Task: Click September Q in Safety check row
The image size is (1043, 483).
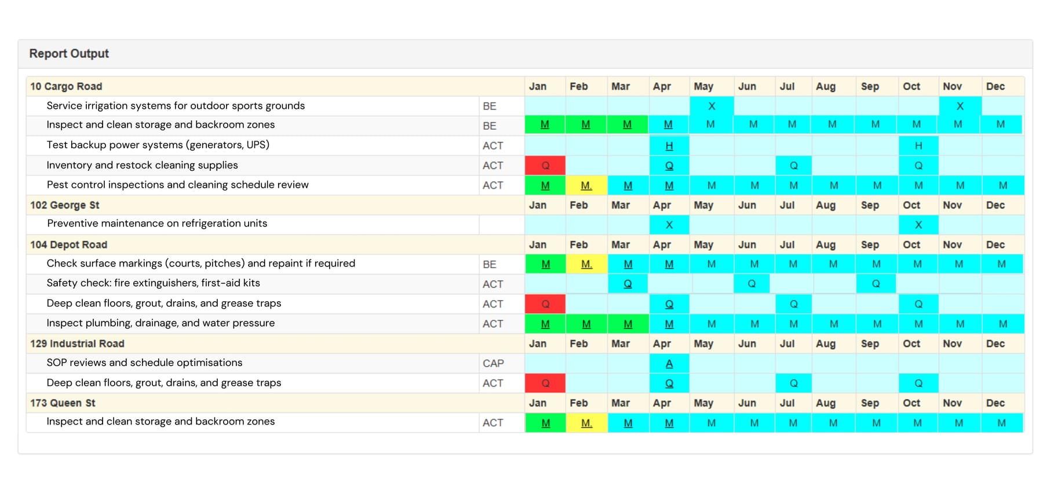Action: [x=876, y=284]
